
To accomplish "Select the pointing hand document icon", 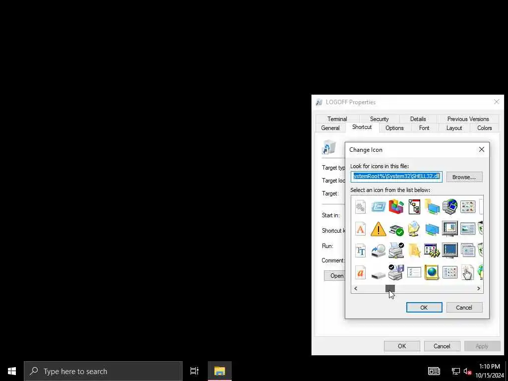I will pyautogui.click(x=467, y=272).
